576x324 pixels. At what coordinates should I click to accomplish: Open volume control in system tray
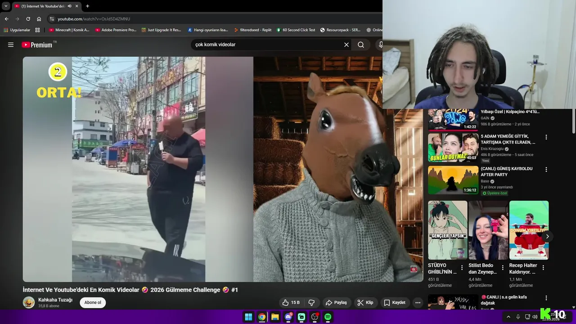535,317
